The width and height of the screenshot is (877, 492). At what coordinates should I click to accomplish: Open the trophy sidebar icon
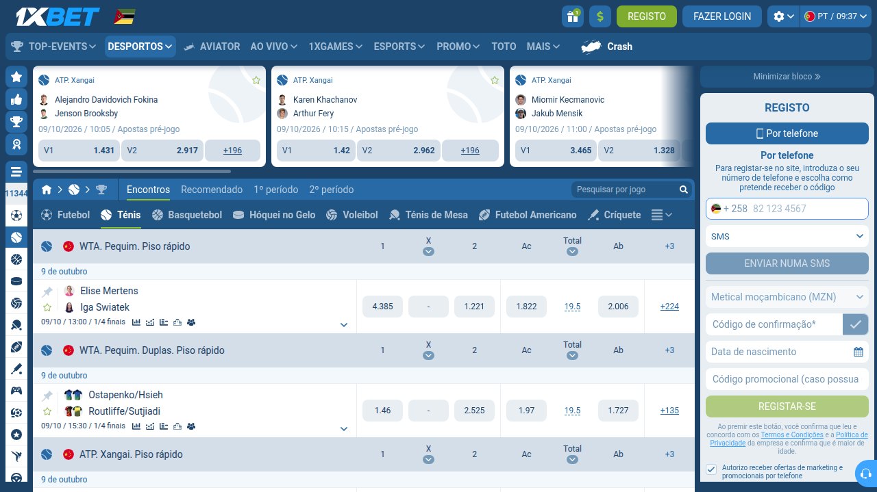16,122
